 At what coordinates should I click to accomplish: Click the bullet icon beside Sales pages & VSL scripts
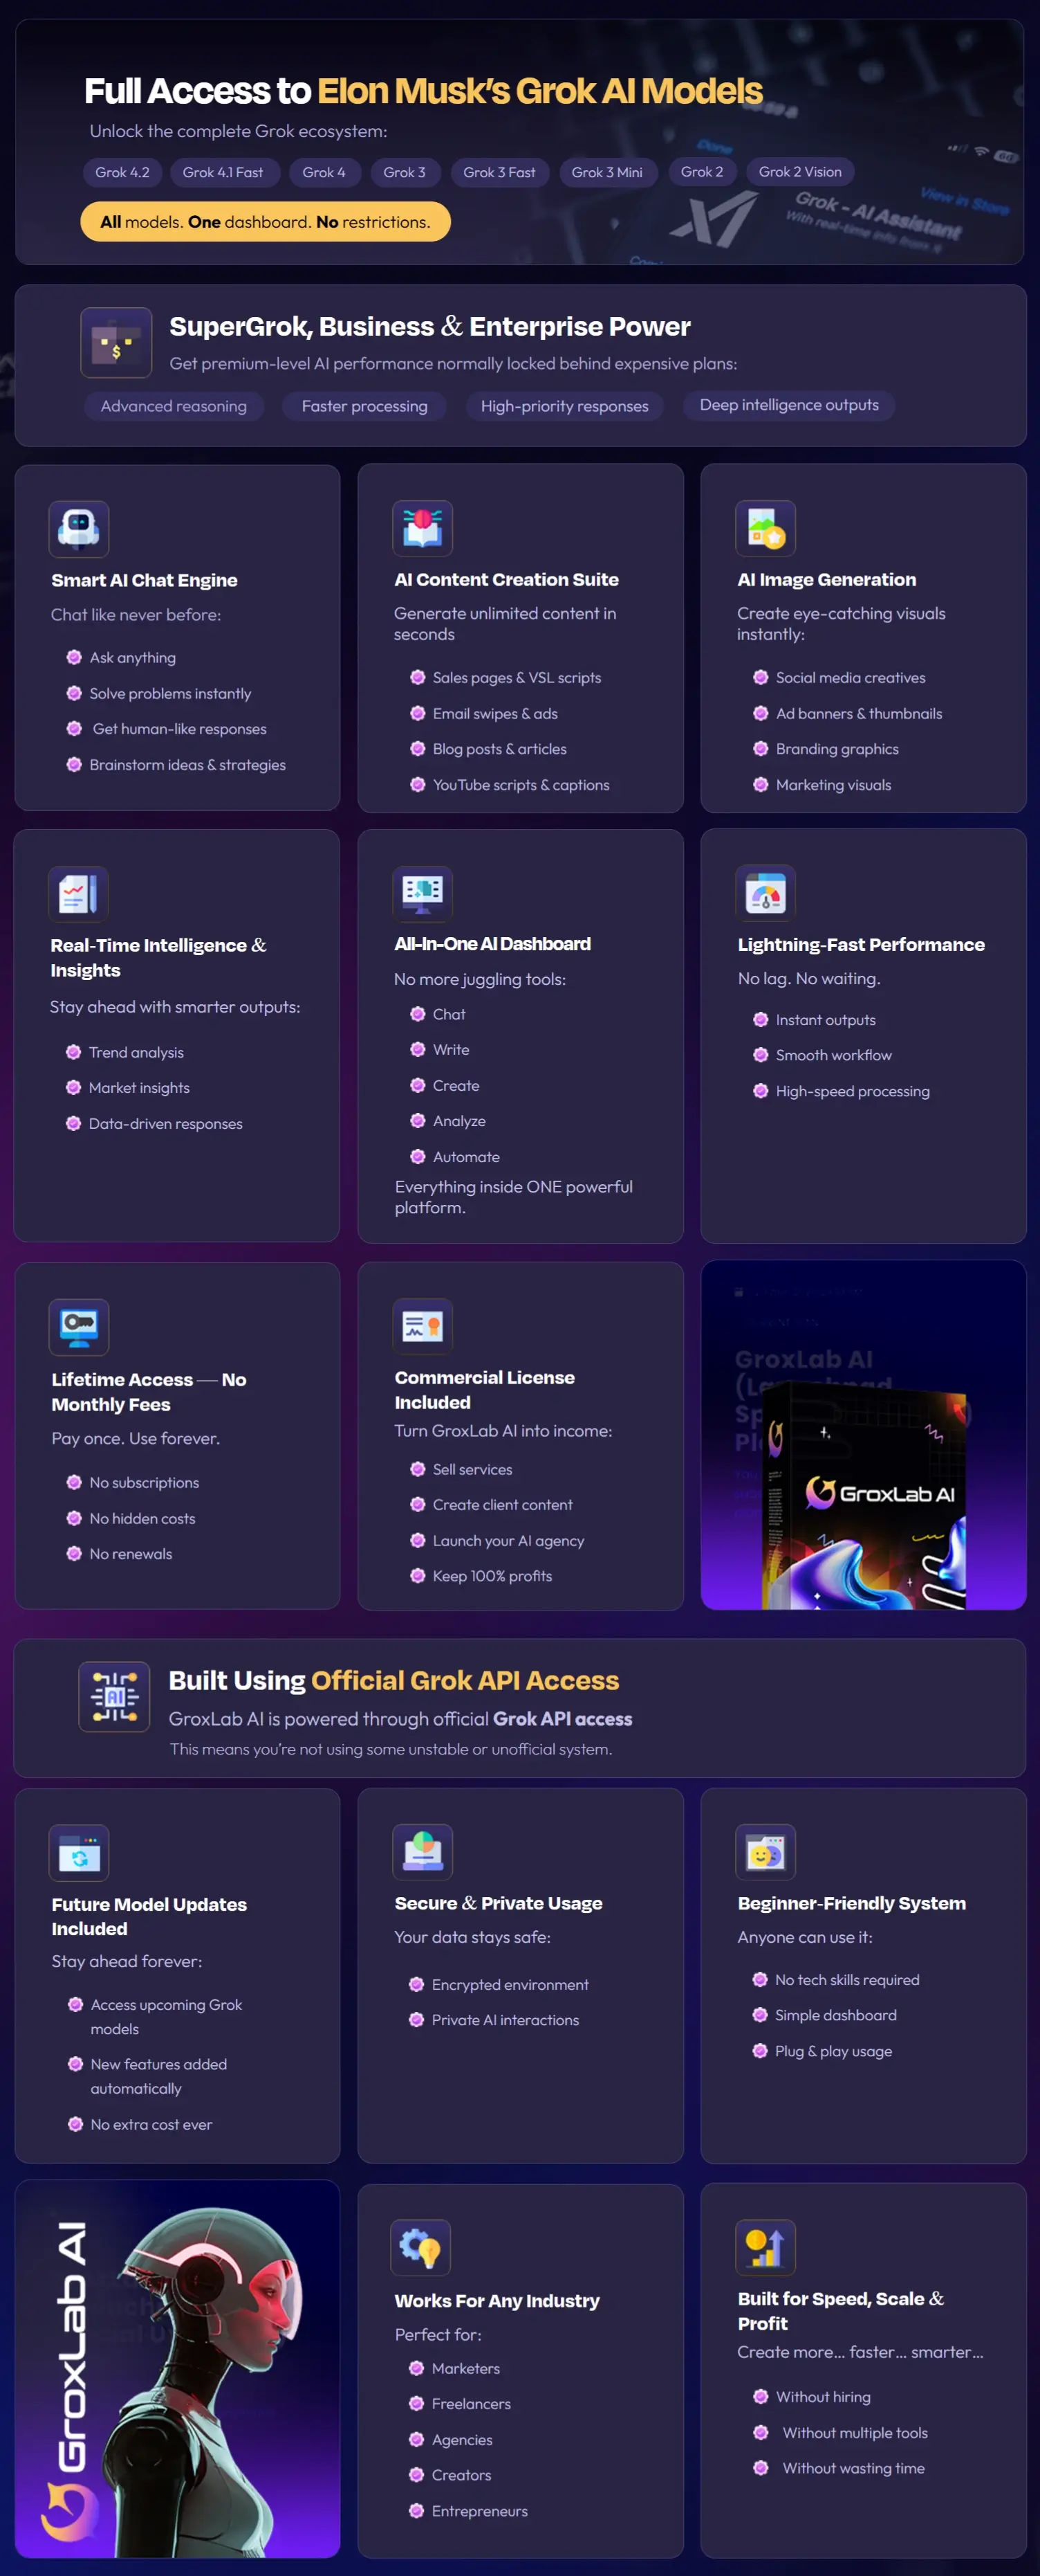pyautogui.click(x=418, y=677)
